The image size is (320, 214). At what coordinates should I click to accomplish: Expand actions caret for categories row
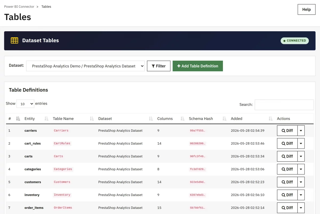(301, 169)
